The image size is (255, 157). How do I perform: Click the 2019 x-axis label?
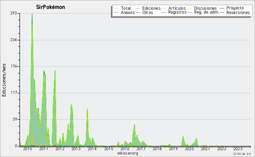pyautogui.click(x=173, y=149)
